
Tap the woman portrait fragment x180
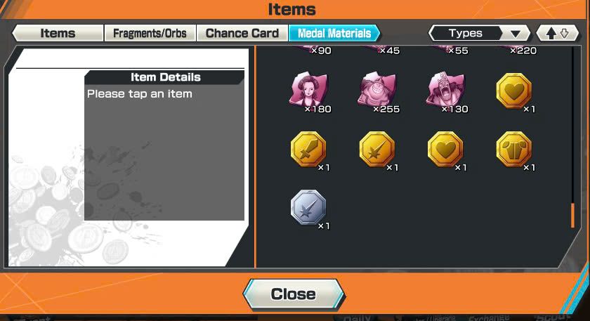[x=309, y=91]
